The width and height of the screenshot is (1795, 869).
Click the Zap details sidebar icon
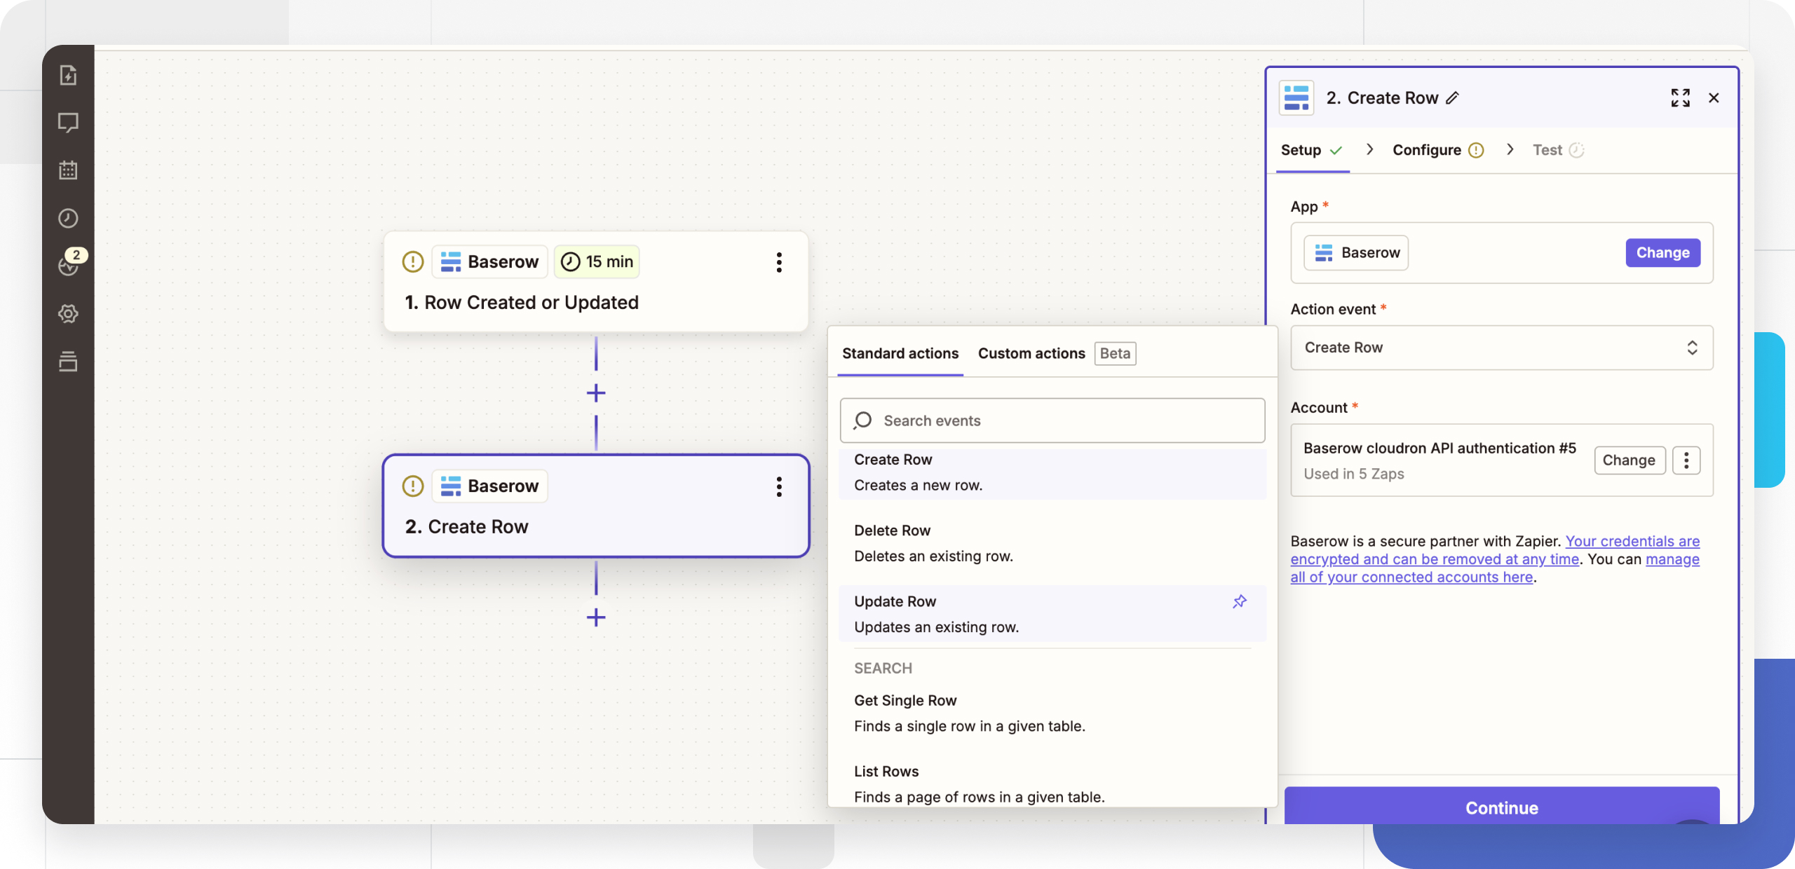[68, 75]
